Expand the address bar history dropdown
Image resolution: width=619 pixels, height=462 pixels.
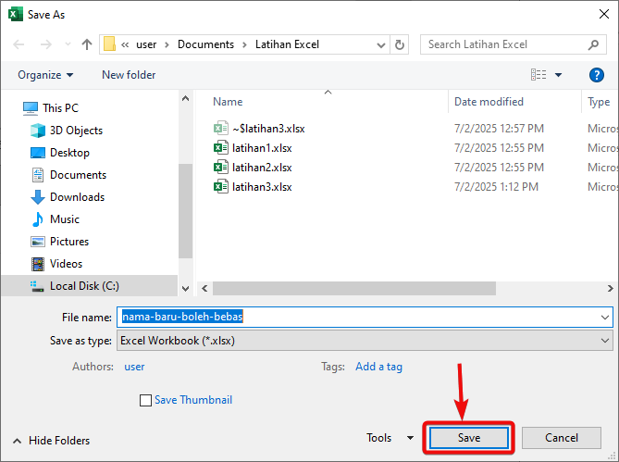[381, 44]
